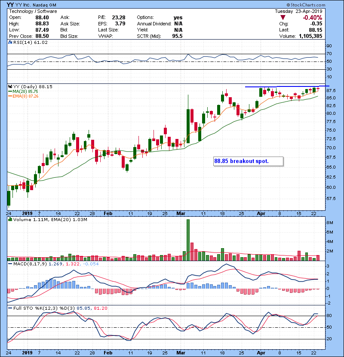Click the 'Volume 1.11M, EMA(20) 1.03M' label
This screenshot has height=357, width=344.
[50, 219]
